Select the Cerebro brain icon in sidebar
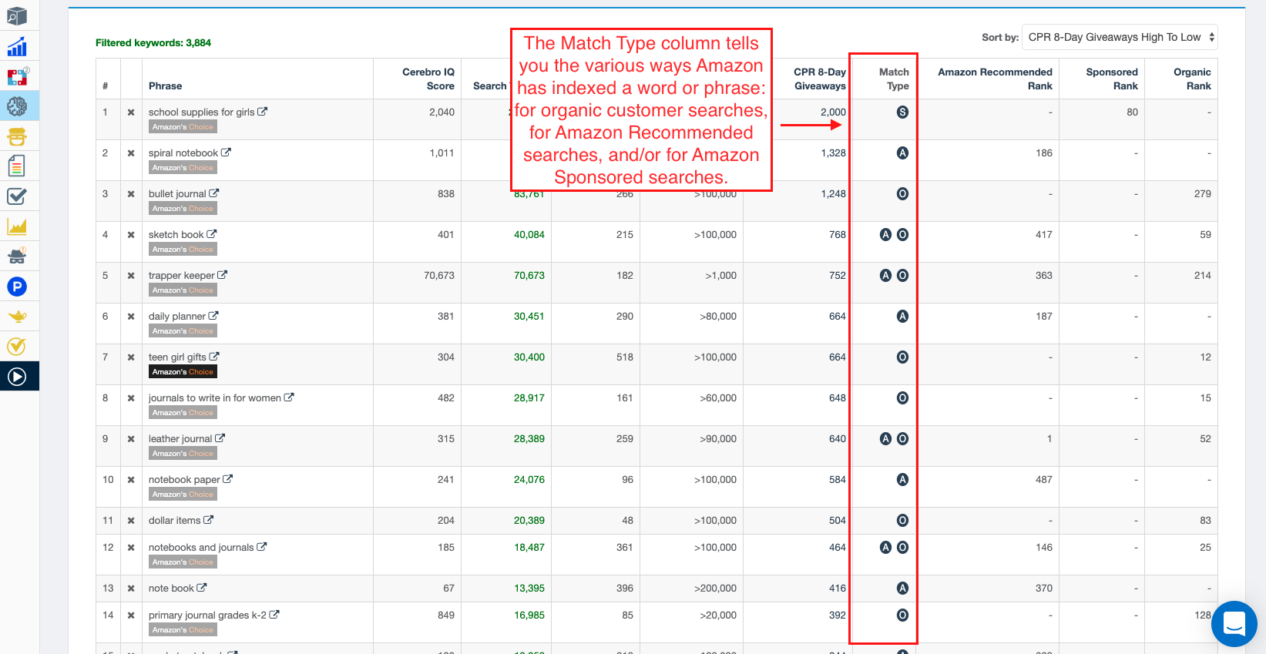Image resolution: width=1266 pixels, height=654 pixels. click(x=17, y=106)
